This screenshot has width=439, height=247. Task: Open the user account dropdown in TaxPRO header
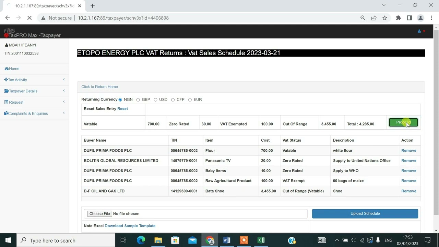[422, 31]
